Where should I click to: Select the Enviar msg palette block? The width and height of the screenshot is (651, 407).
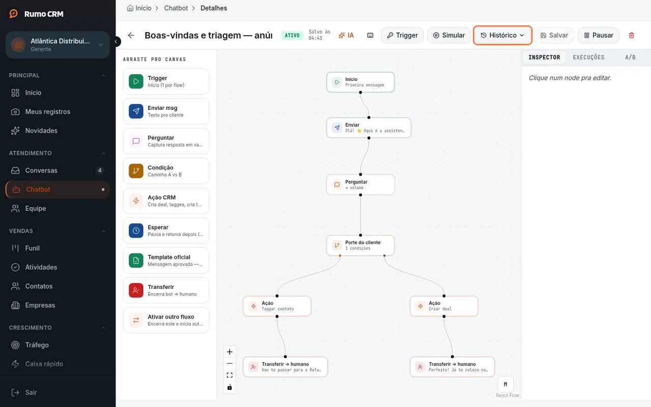(166, 111)
